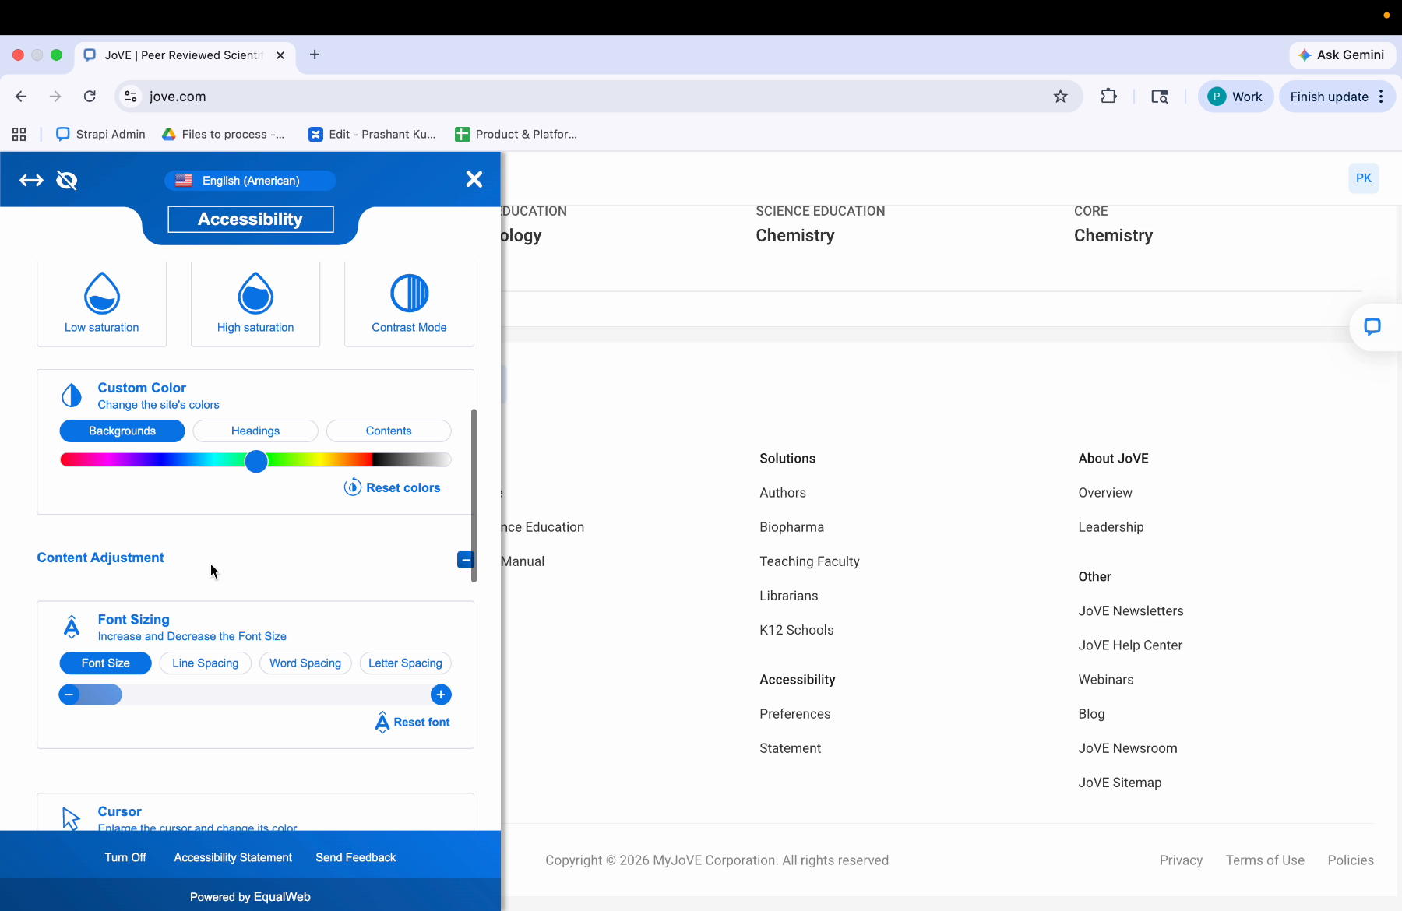Open JoVE Sitemap link
This screenshot has width=1402, height=911.
tap(1120, 783)
